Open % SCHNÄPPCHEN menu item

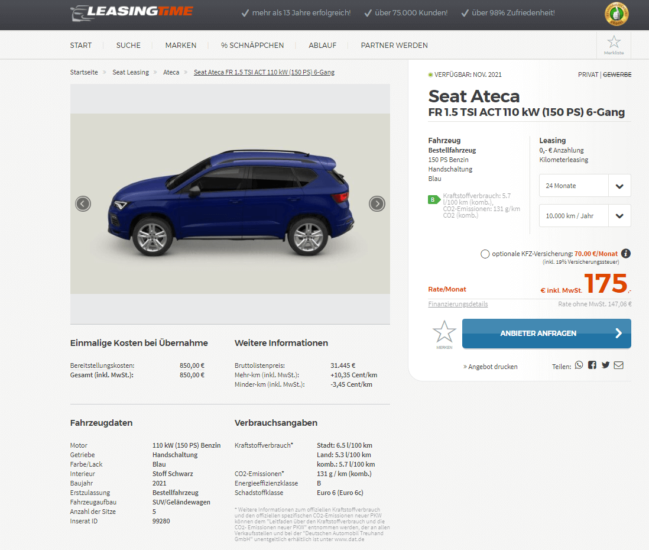[252, 45]
